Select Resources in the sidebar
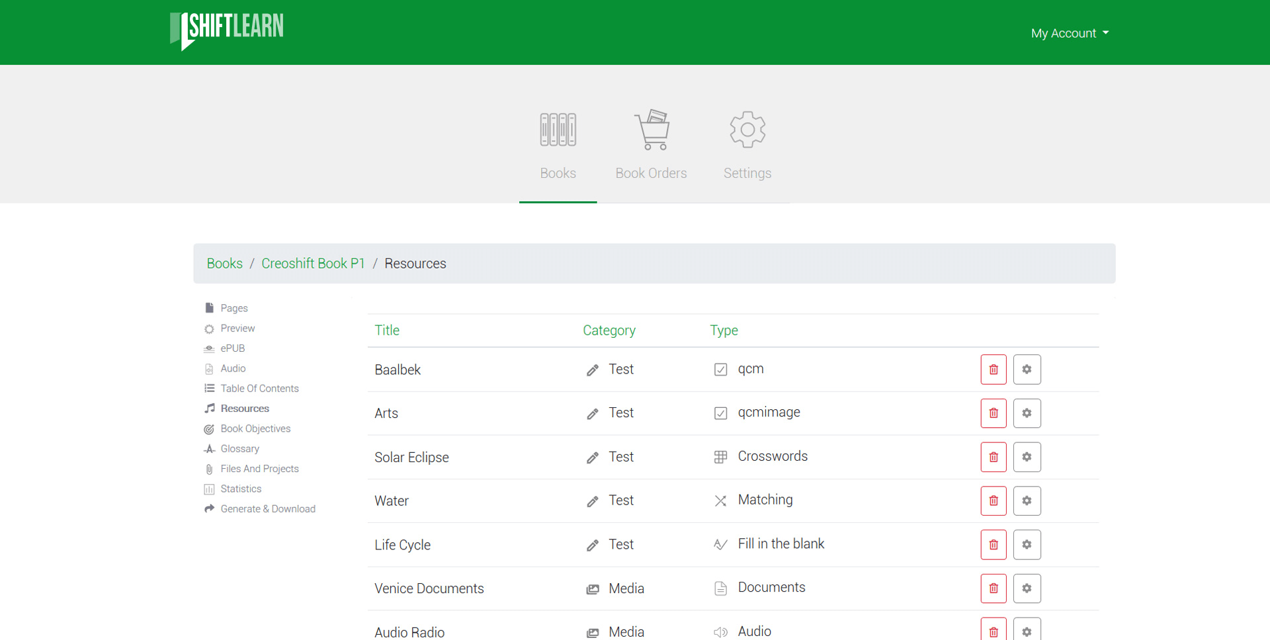Screen dimensions: 1270x640 pos(245,409)
